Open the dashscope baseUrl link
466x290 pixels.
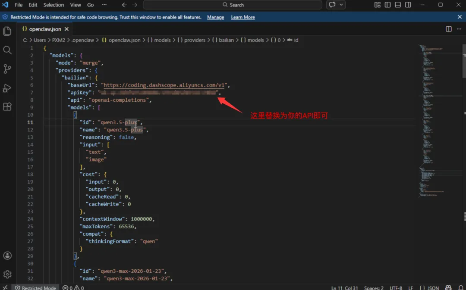pyautogui.click(x=164, y=85)
